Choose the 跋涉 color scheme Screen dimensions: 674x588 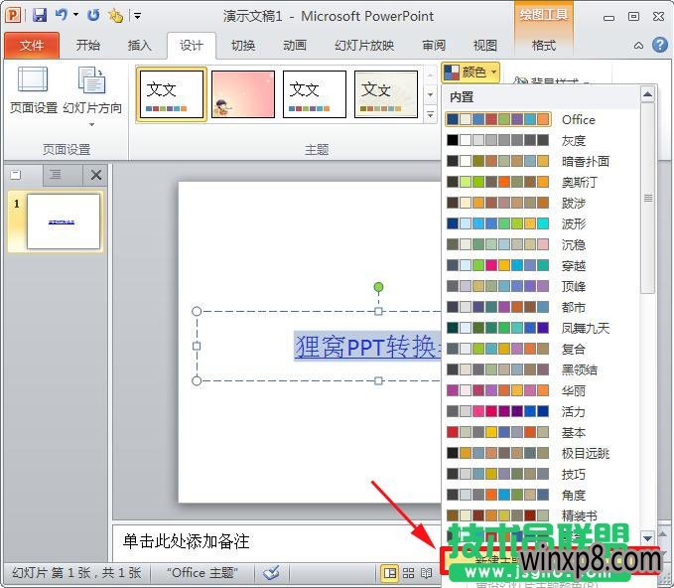540,203
